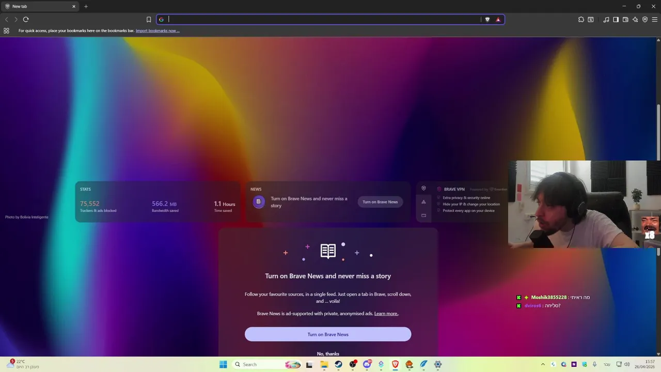Open Steam from the taskbar
This screenshot has height=372, width=661.
pos(338,364)
